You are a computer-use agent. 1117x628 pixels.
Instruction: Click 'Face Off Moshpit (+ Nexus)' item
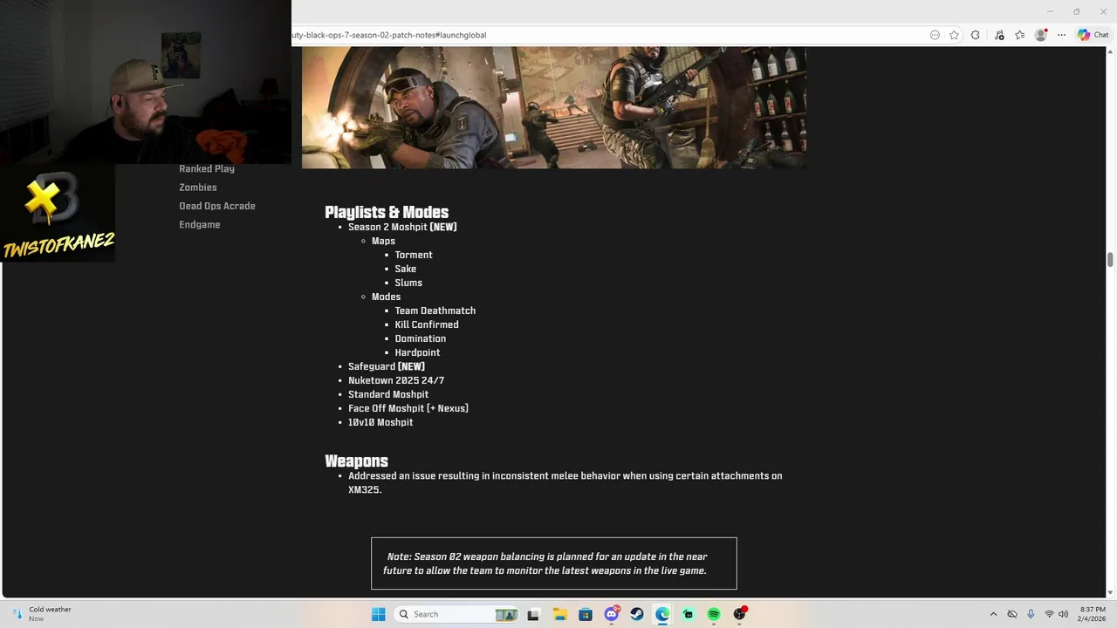click(408, 408)
